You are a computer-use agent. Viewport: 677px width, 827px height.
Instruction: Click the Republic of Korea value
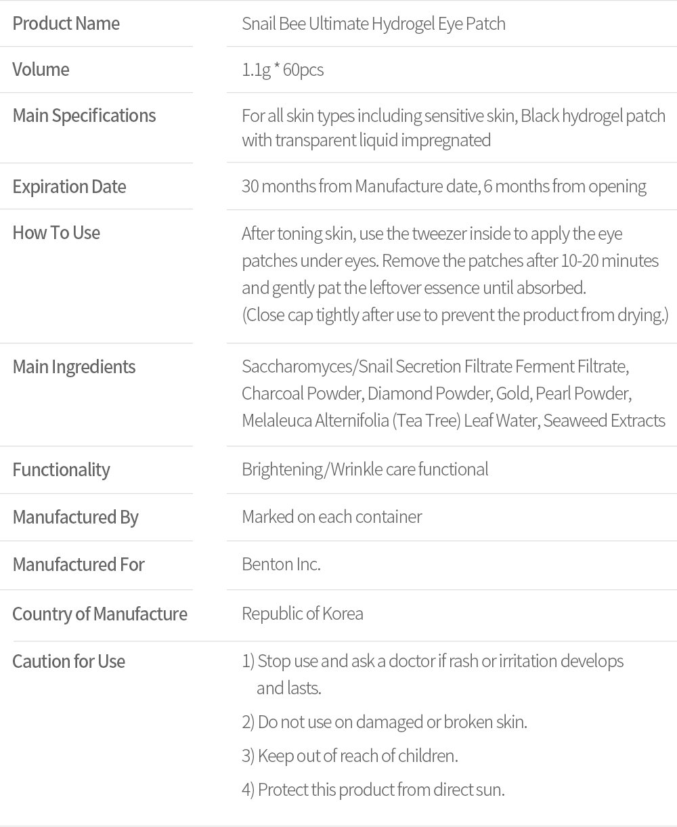pos(302,614)
